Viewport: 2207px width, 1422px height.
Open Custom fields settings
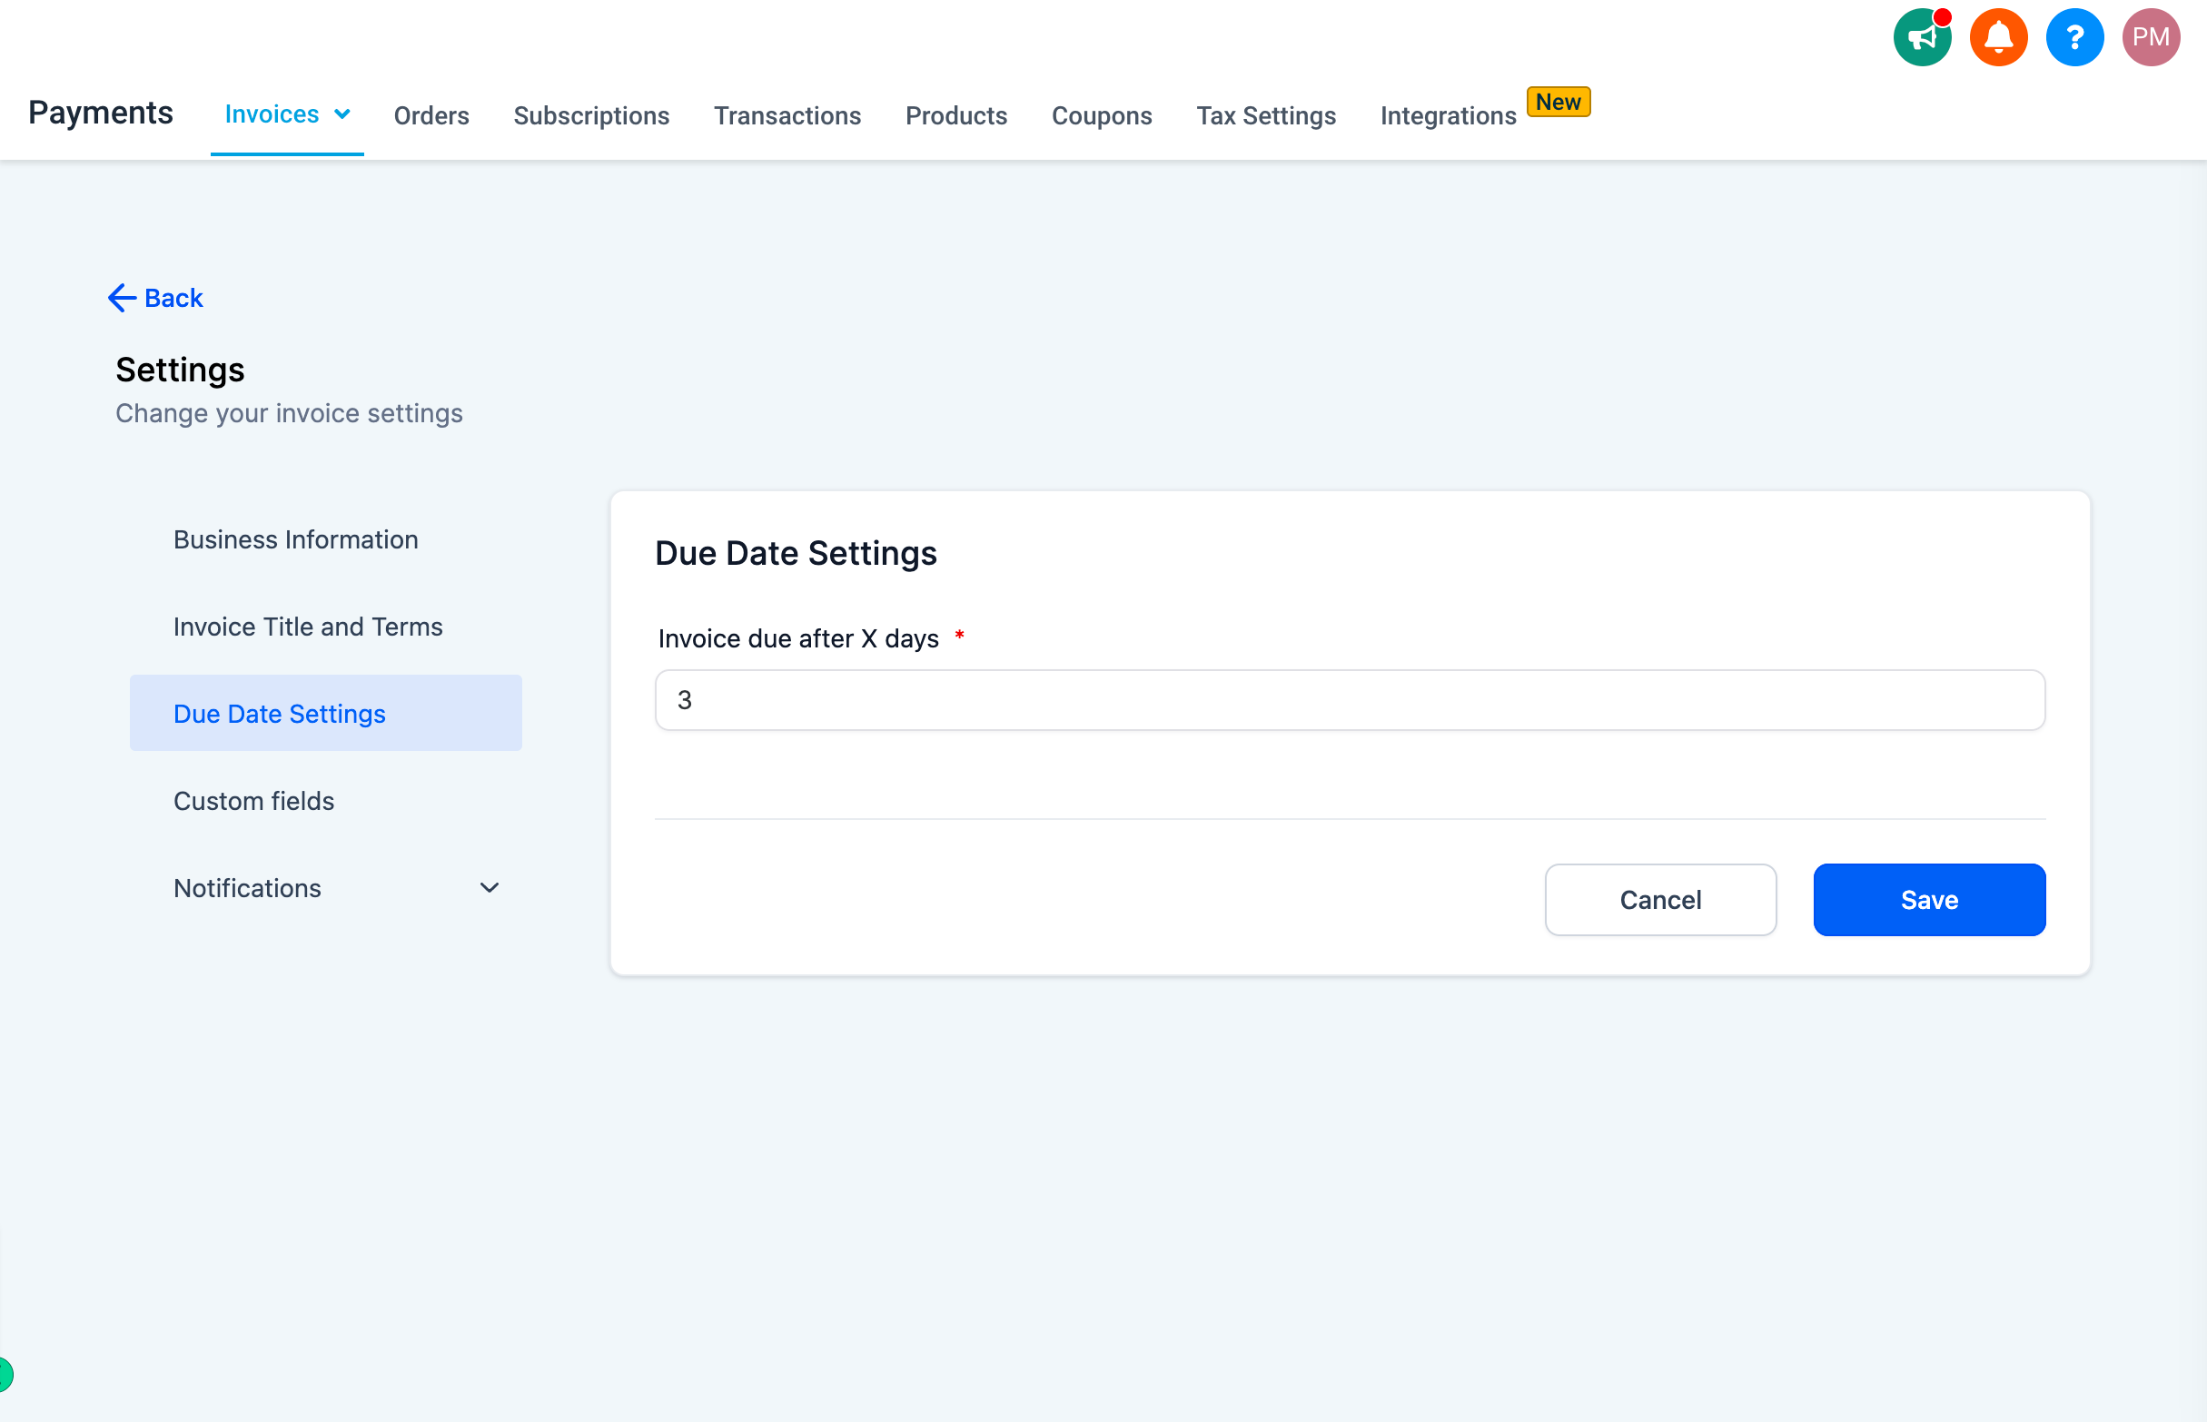325,801
